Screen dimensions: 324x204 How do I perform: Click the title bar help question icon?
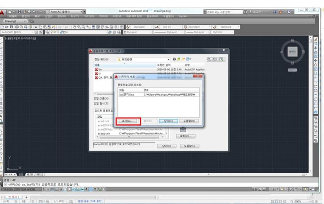(x=289, y=12)
